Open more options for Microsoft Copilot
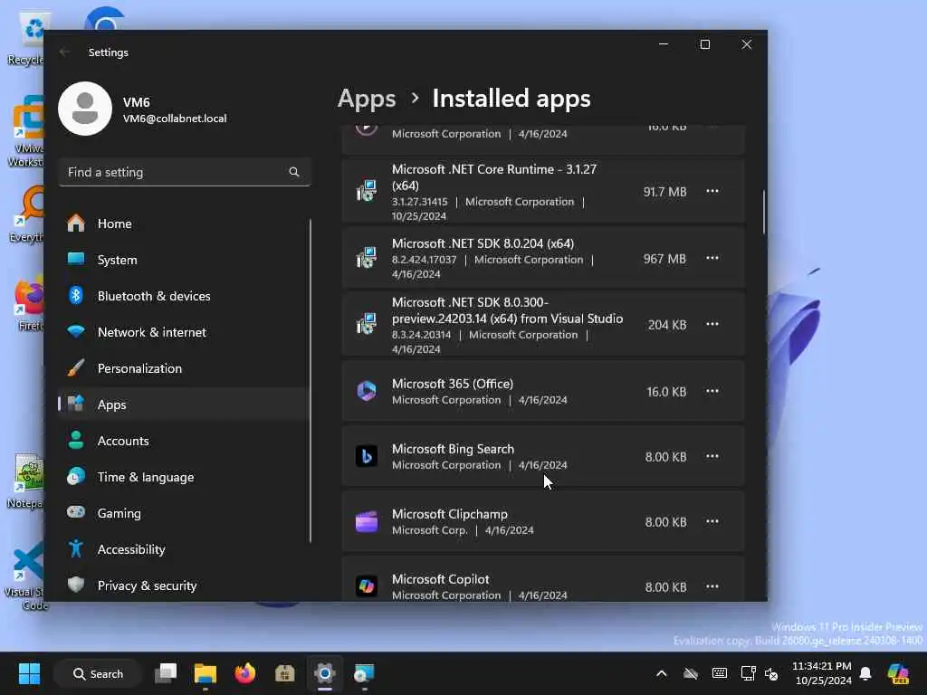This screenshot has height=695, width=927. [712, 586]
